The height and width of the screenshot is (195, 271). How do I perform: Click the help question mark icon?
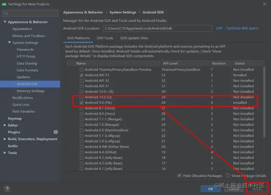[x=7, y=189]
